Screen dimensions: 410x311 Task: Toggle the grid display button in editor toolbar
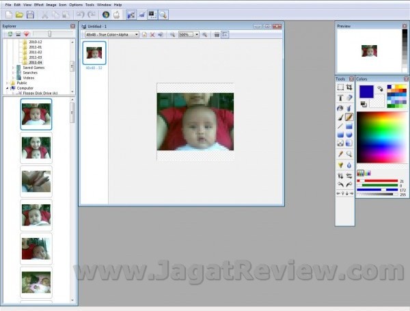217,34
